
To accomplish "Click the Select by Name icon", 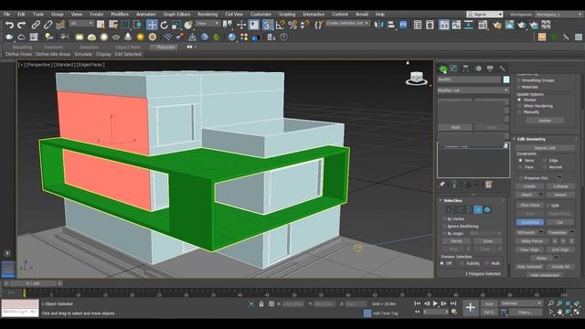I will [x=113, y=25].
